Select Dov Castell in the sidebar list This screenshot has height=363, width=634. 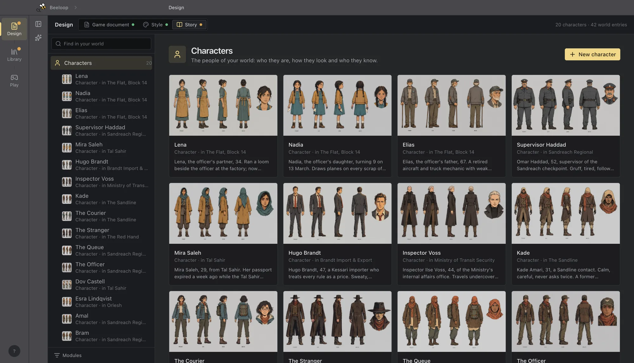pos(101,284)
